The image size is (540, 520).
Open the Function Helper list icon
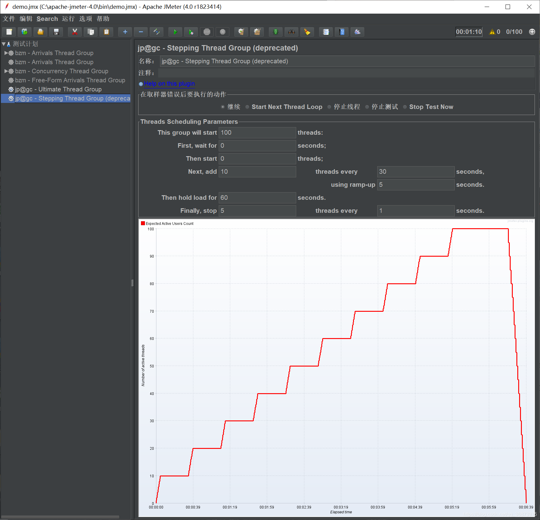click(x=326, y=32)
